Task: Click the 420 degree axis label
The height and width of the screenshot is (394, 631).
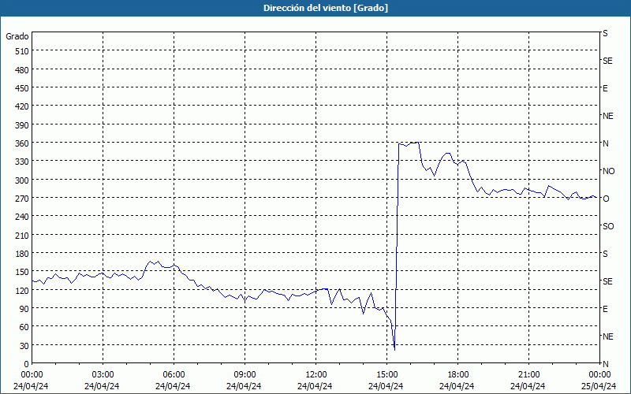Action: (x=22, y=106)
